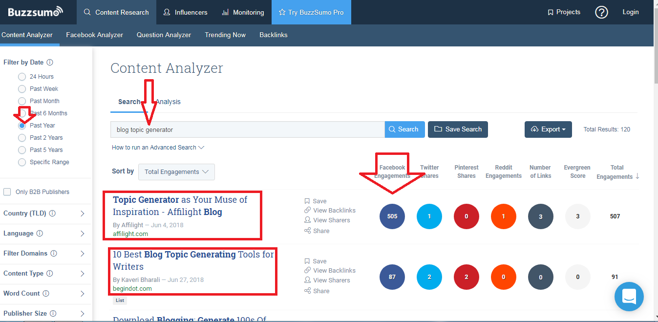658x322 pixels.
Task: Expand the Language filter chevron
Action: click(x=82, y=234)
